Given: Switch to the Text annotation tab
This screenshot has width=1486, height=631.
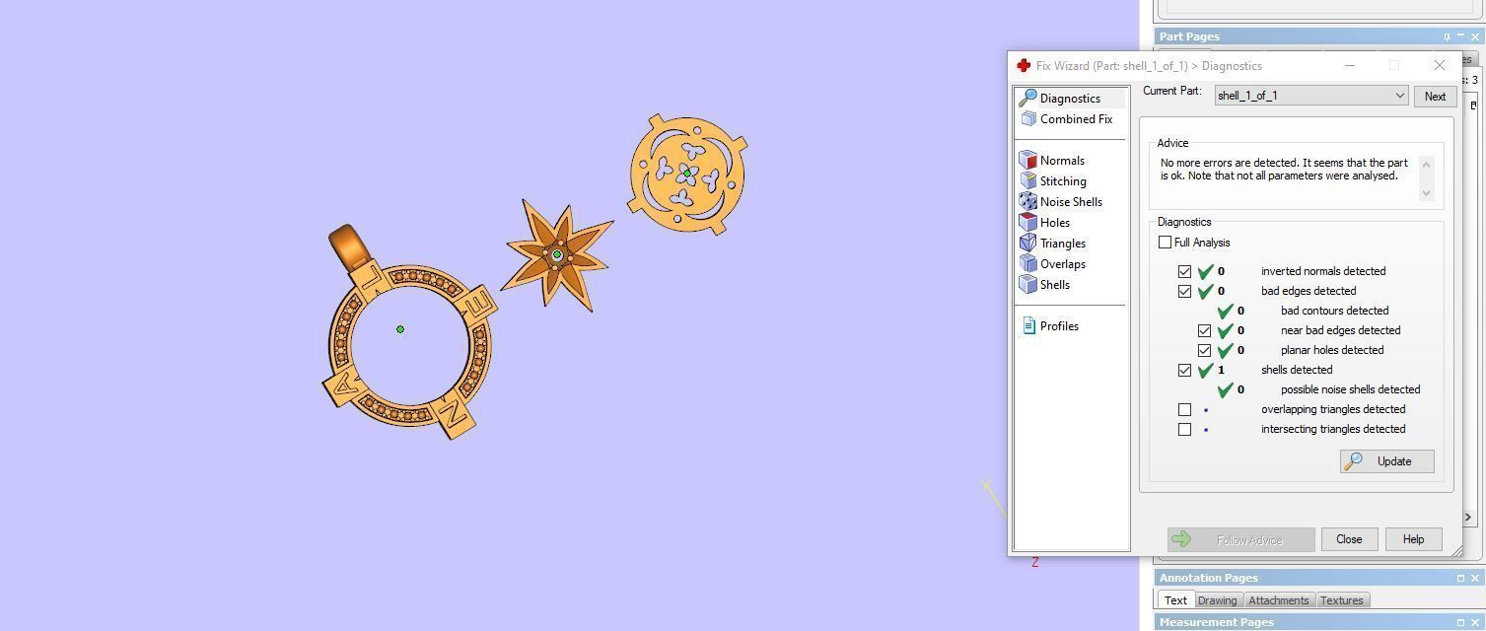Looking at the screenshot, I should 1175,599.
